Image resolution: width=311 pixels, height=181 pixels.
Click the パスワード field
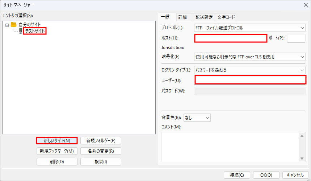coord(249,91)
